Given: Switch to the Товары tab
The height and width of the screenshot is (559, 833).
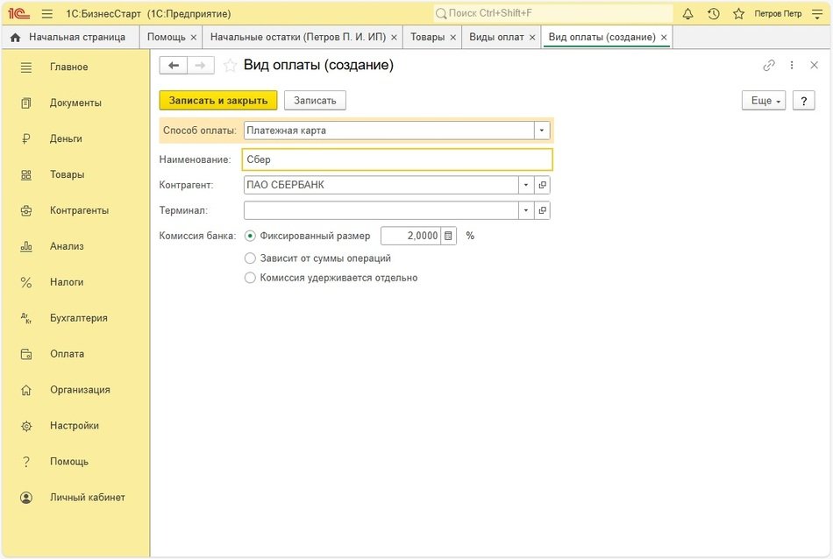Looking at the screenshot, I should [x=427, y=37].
